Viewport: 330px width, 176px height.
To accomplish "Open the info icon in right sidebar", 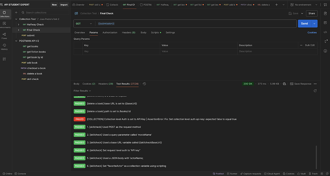I will coord(325,51).
